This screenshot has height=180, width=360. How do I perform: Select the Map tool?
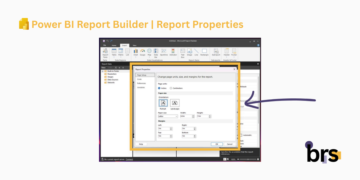[x=149, y=51]
